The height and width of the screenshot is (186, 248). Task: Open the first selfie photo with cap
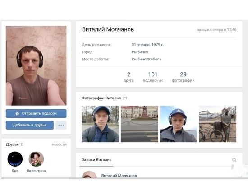(x=100, y=124)
